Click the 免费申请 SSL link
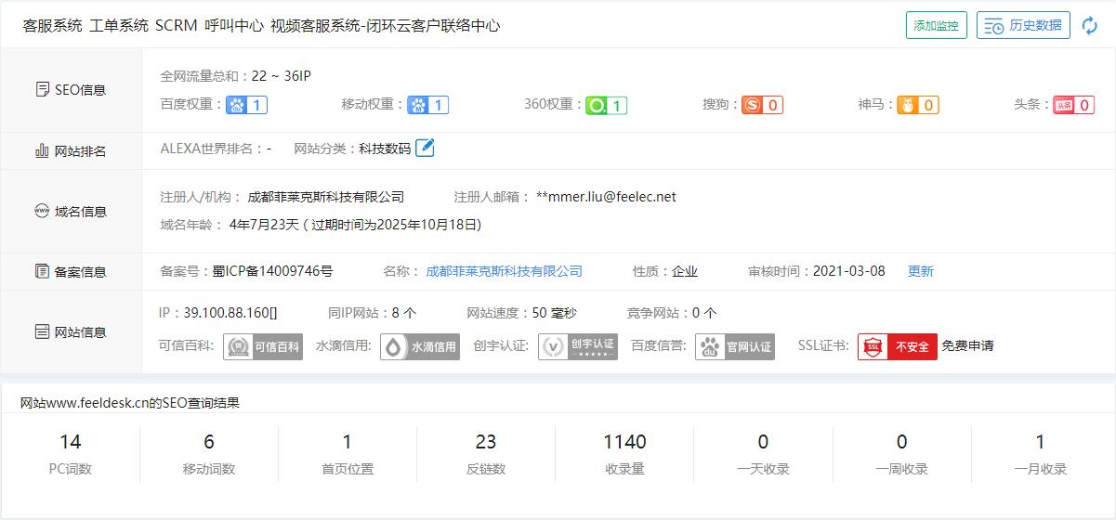1116x520 pixels. click(967, 346)
